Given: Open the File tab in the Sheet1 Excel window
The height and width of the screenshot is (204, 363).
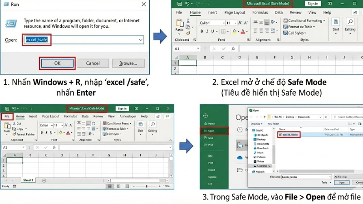Looking at the screenshot, I should coord(7,117).
